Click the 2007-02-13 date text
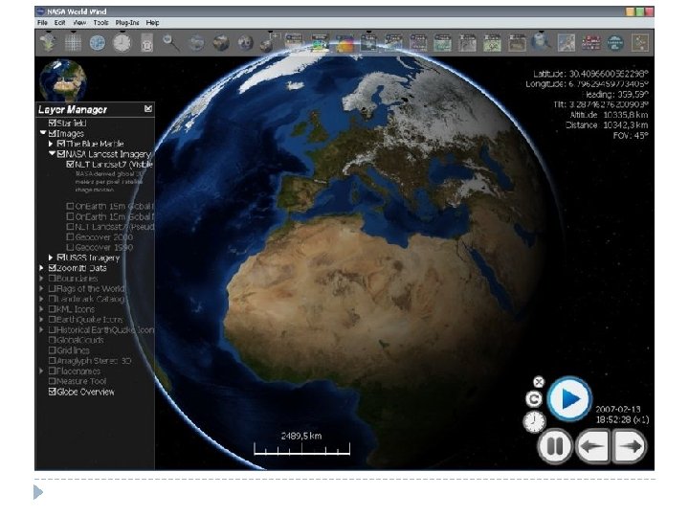The image size is (689, 517). click(618, 410)
